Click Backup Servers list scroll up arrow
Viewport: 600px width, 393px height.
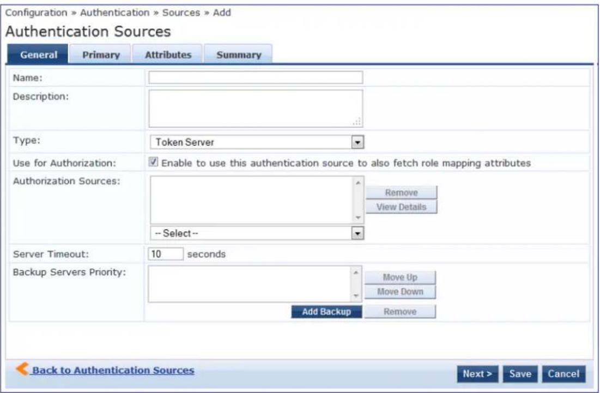[355, 272]
